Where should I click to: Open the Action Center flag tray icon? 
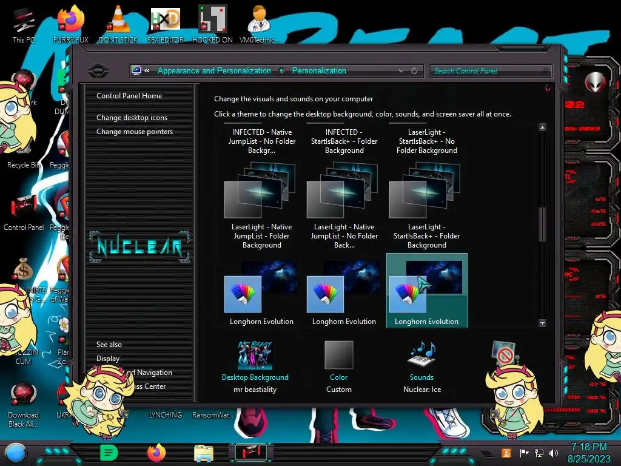(x=524, y=453)
